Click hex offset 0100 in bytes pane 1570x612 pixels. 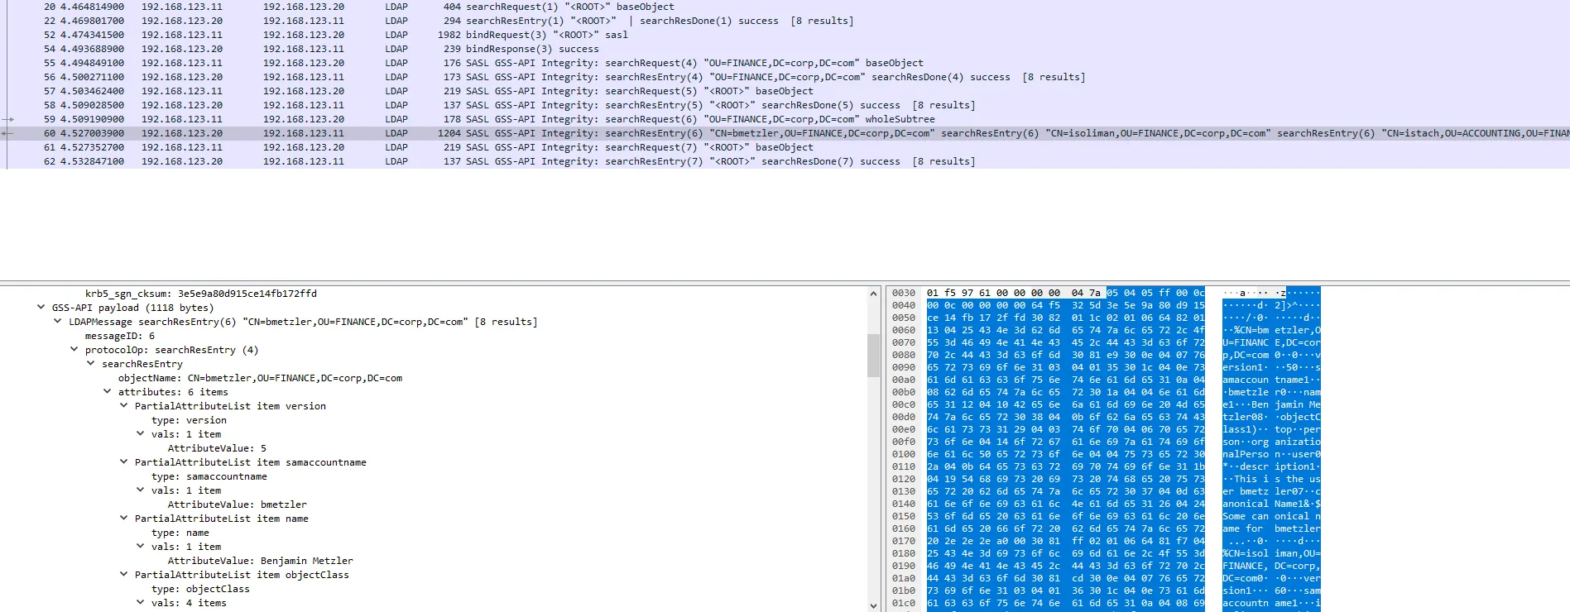pos(904,454)
